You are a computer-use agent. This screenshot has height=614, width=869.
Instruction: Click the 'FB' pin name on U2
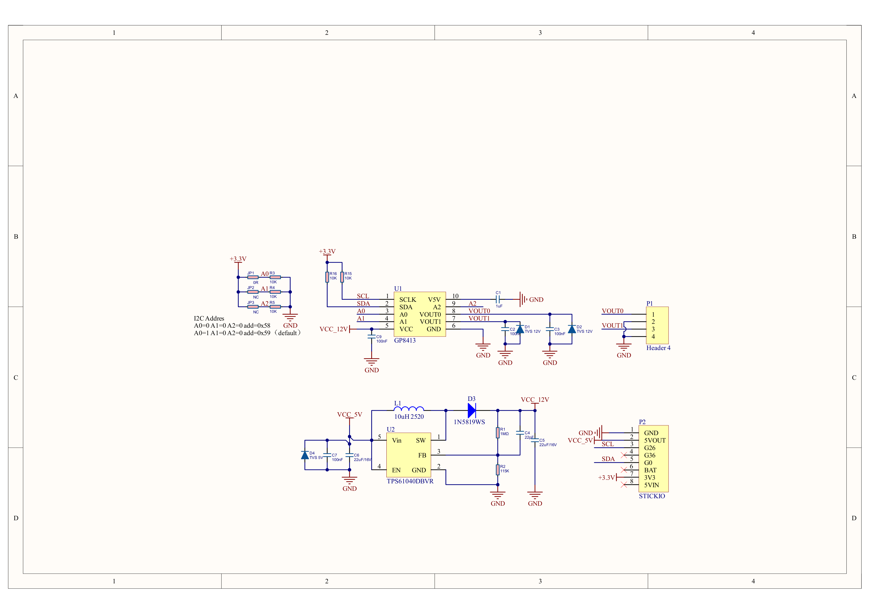click(x=422, y=455)
